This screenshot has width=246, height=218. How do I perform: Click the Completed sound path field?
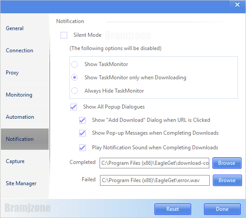(x=154, y=163)
